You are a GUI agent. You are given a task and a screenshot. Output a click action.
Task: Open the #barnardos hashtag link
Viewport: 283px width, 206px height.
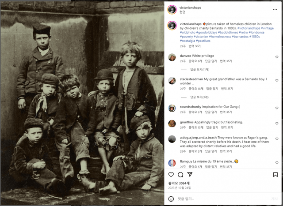tap(240, 37)
